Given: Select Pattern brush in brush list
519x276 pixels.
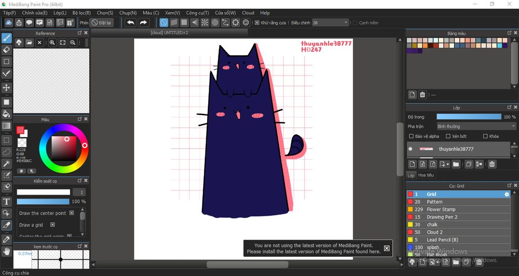Looking at the screenshot, I should 458,202.
